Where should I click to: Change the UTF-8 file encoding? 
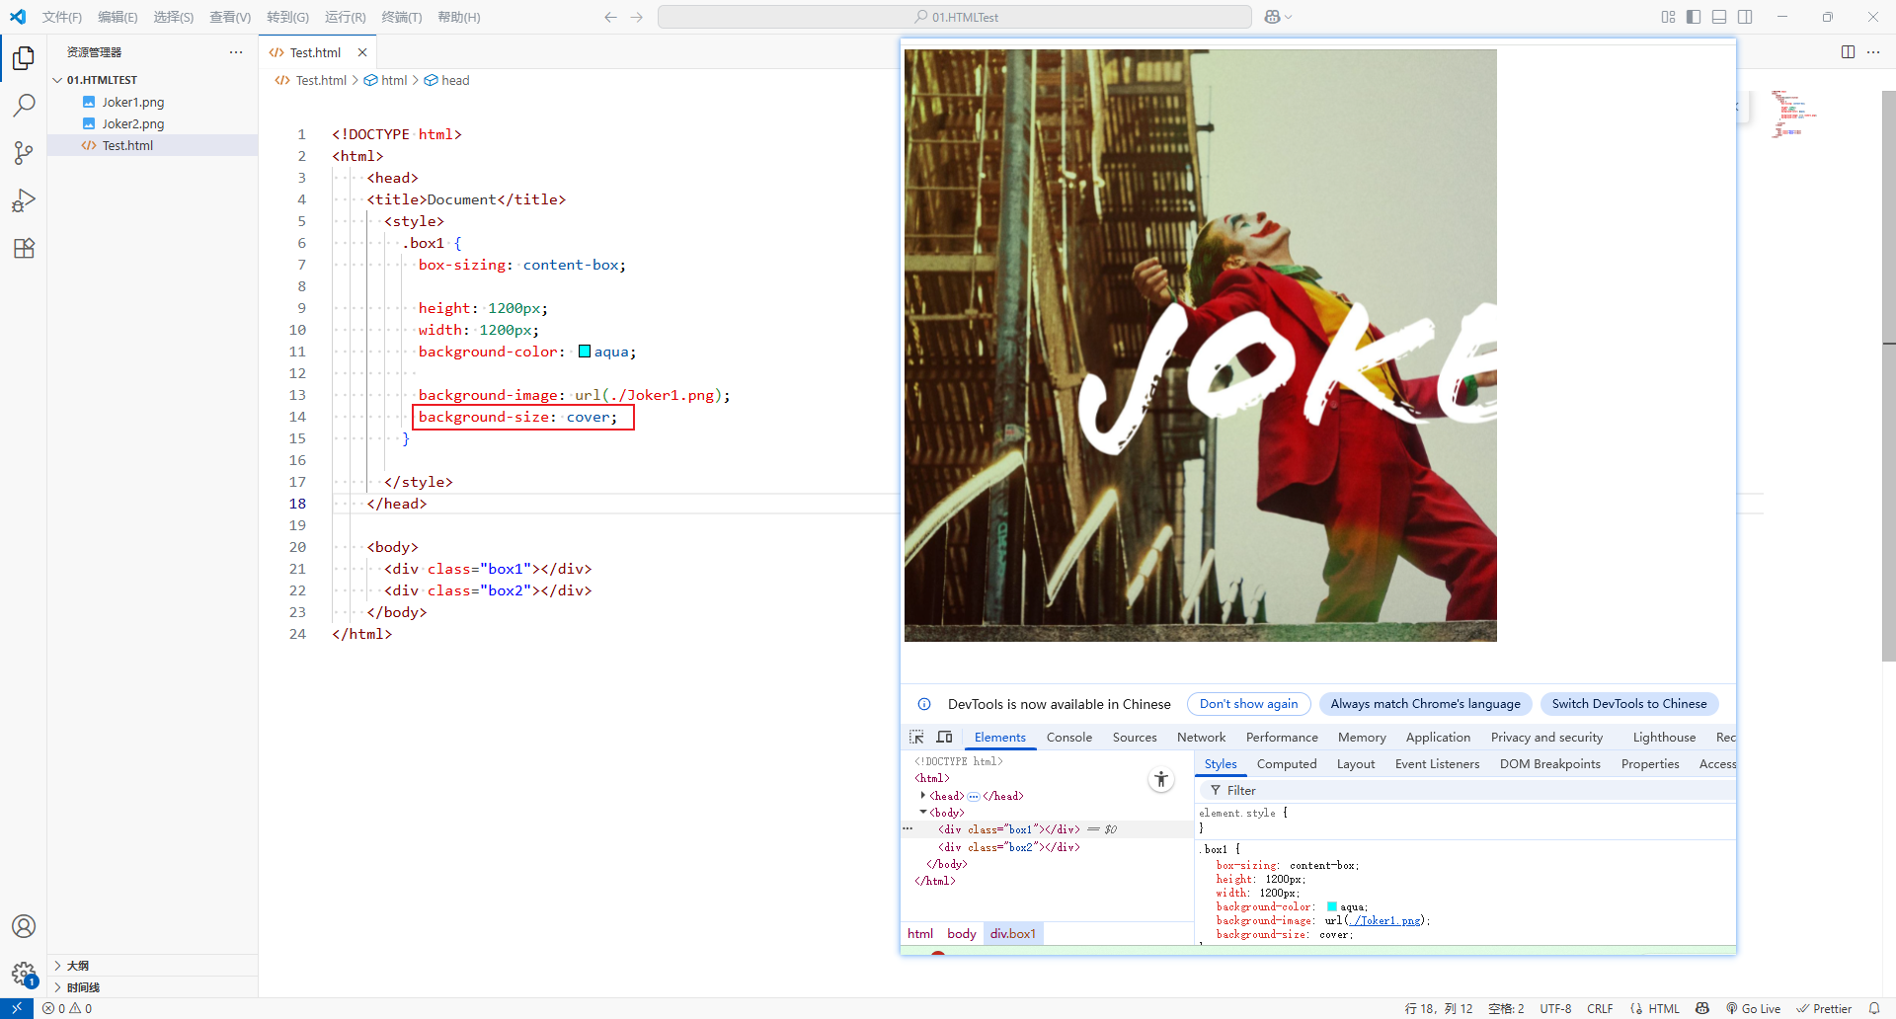tap(1555, 1008)
